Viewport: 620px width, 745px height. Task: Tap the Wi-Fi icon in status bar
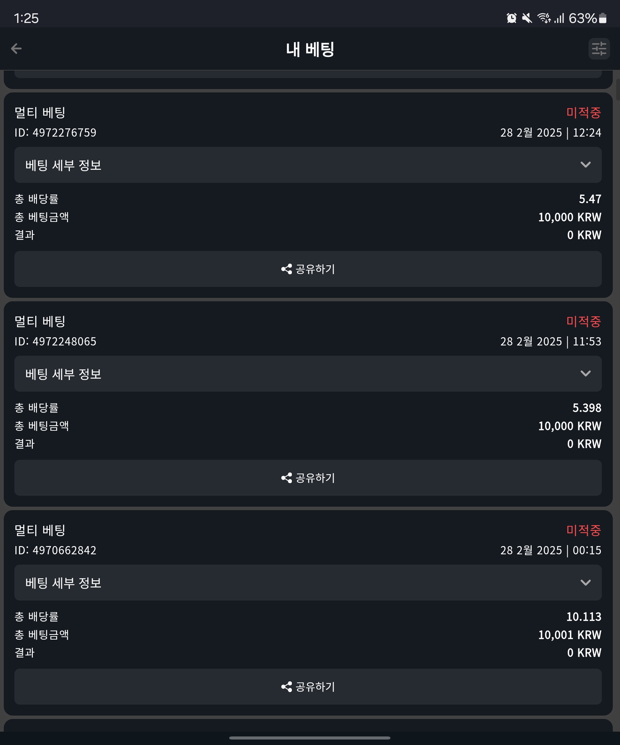pos(544,18)
